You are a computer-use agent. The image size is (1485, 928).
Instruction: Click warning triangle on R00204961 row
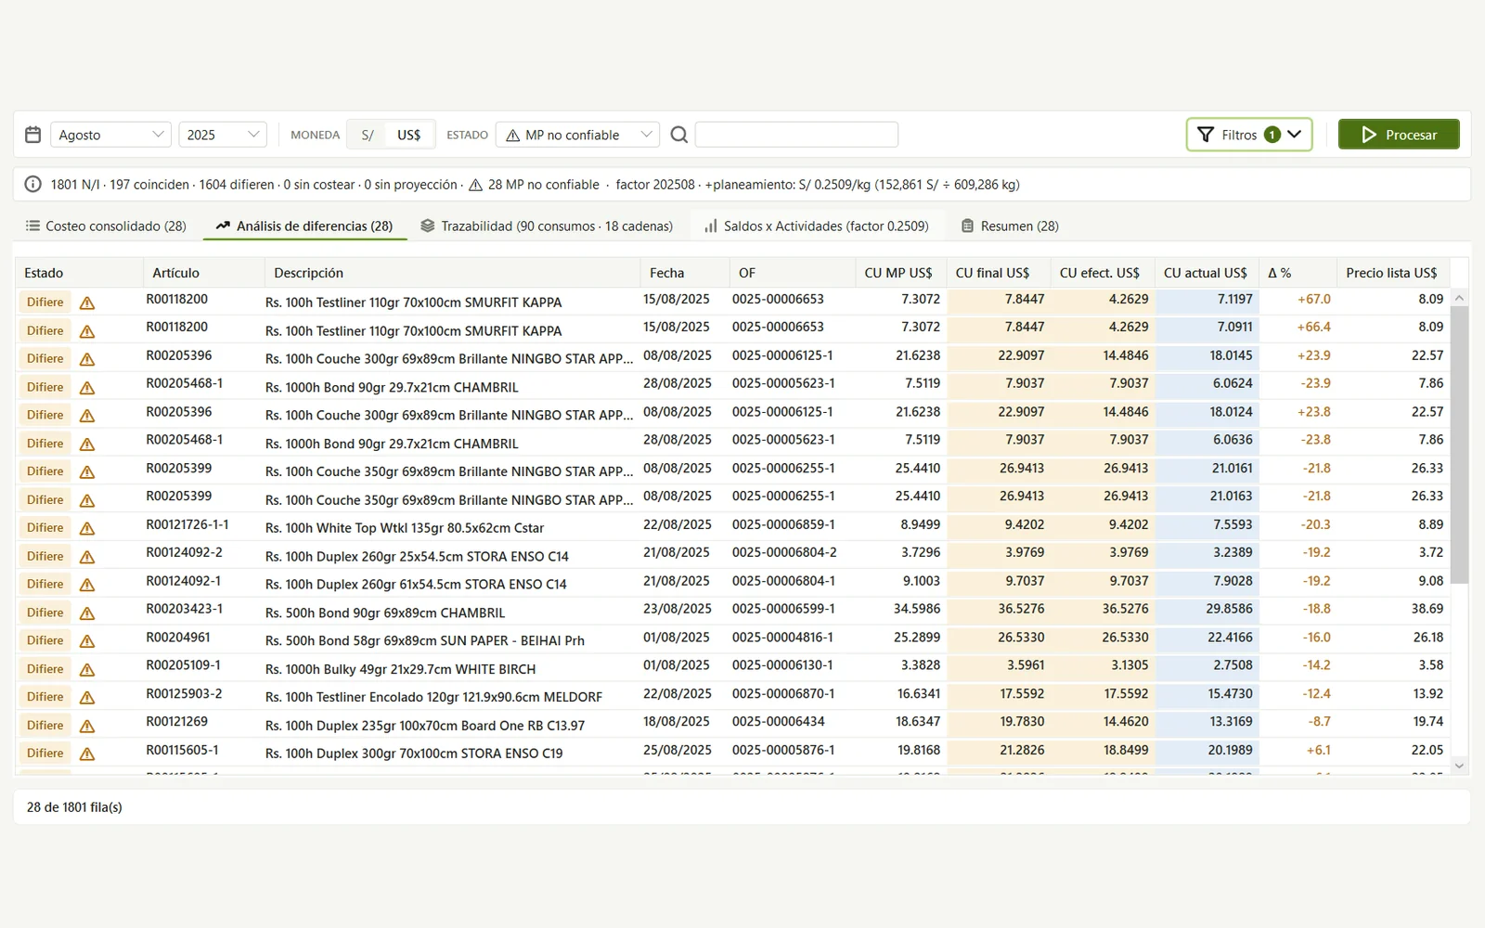tap(87, 641)
